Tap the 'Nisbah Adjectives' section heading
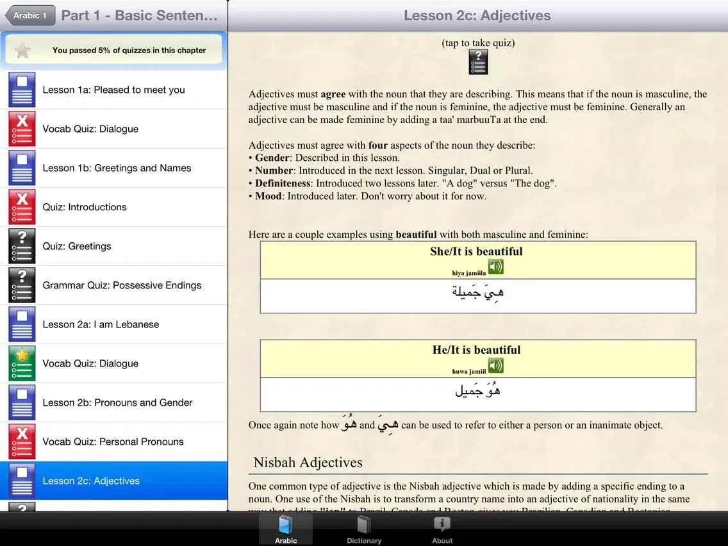Viewport: 728px width, 546px height. pos(308,463)
